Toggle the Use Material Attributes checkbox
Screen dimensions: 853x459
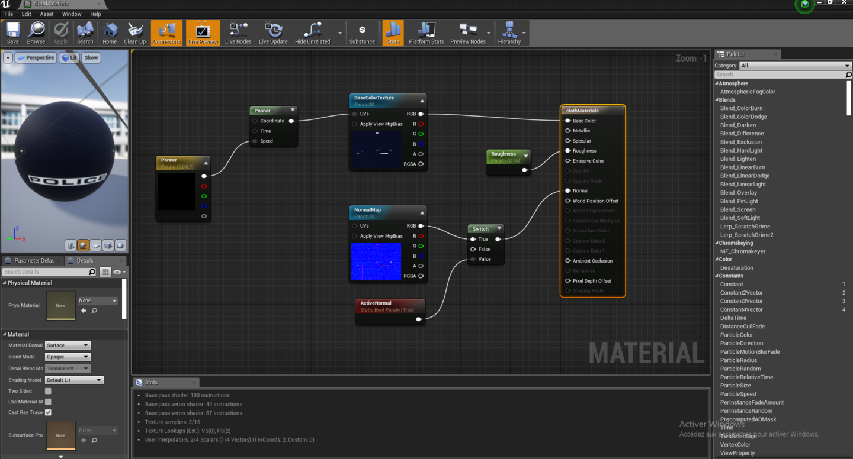[48, 402]
